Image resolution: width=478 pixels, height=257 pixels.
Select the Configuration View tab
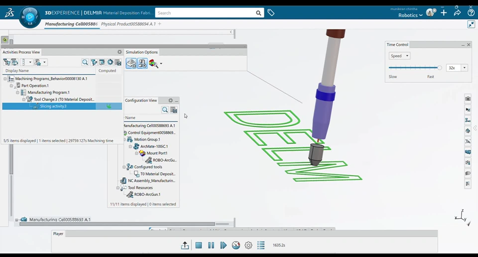[x=141, y=100]
